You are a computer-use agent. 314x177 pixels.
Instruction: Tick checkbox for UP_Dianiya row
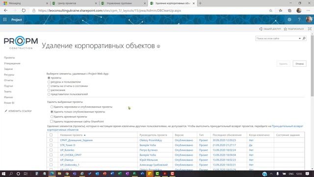point(51,160)
